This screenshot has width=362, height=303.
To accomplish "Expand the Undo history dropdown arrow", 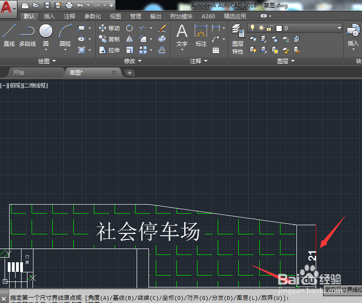I will click(x=88, y=5).
